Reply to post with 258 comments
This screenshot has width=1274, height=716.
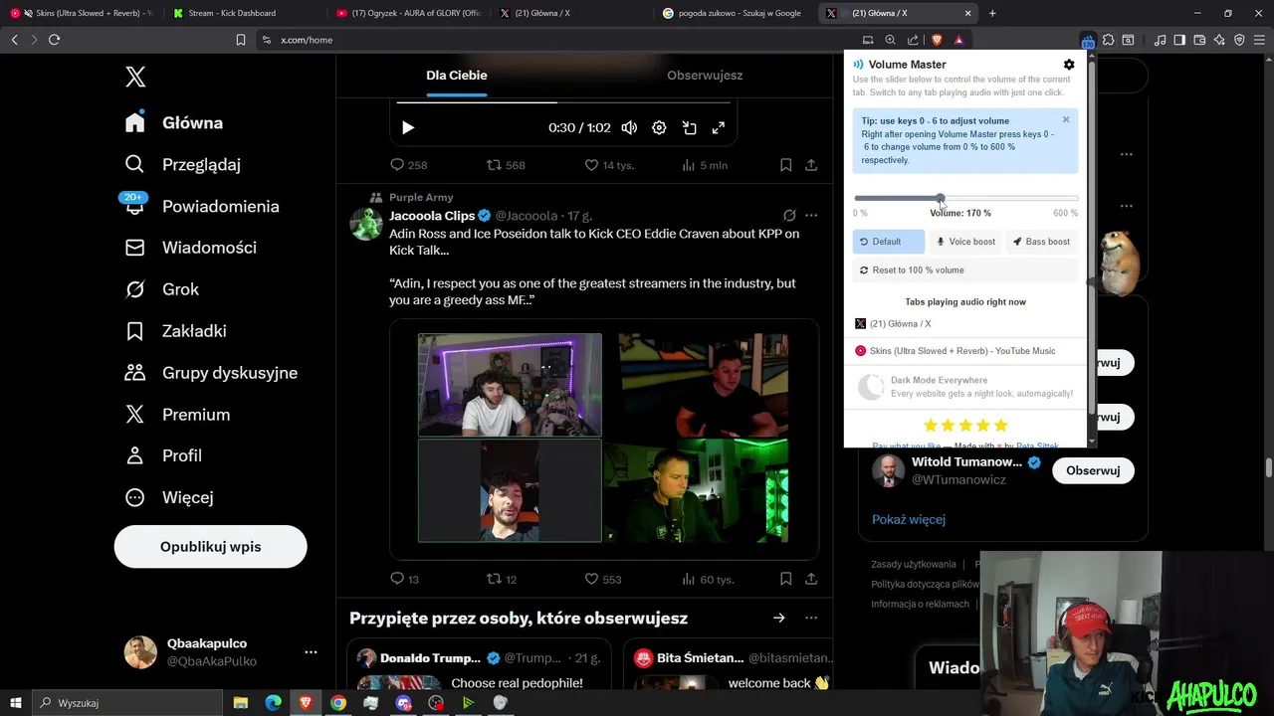[408, 165]
